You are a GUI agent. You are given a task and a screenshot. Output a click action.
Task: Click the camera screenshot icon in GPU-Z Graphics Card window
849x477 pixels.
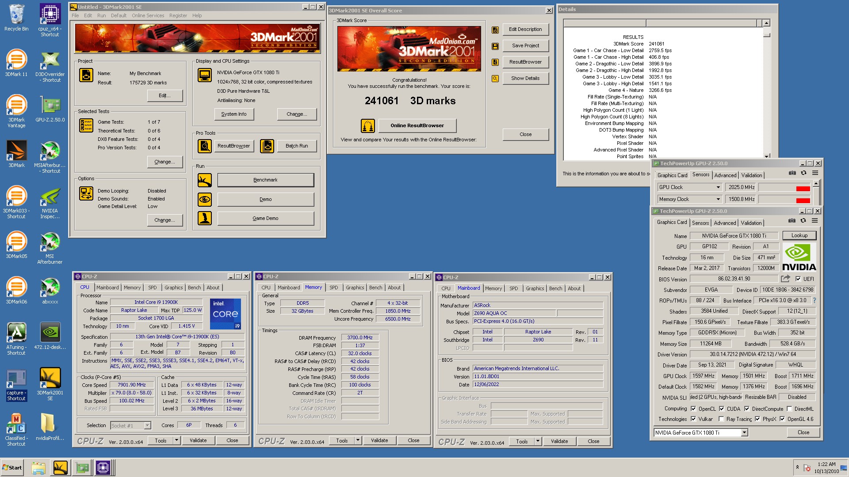tap(792, 220)
